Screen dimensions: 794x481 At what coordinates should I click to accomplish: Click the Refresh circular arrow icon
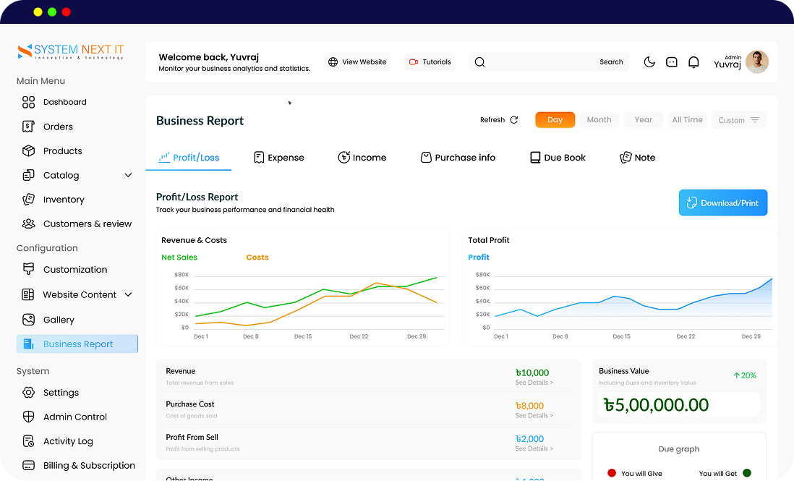(x=514, y=120)
